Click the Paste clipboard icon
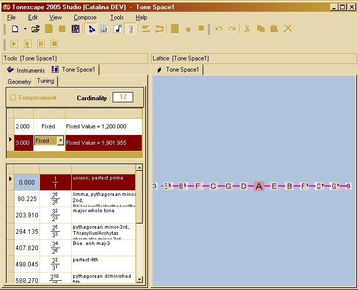Image resolution: width=358 pixels, height=290 pixels. (274, 29)
